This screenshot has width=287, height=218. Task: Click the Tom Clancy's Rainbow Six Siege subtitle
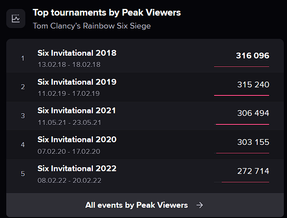(92, 26)
